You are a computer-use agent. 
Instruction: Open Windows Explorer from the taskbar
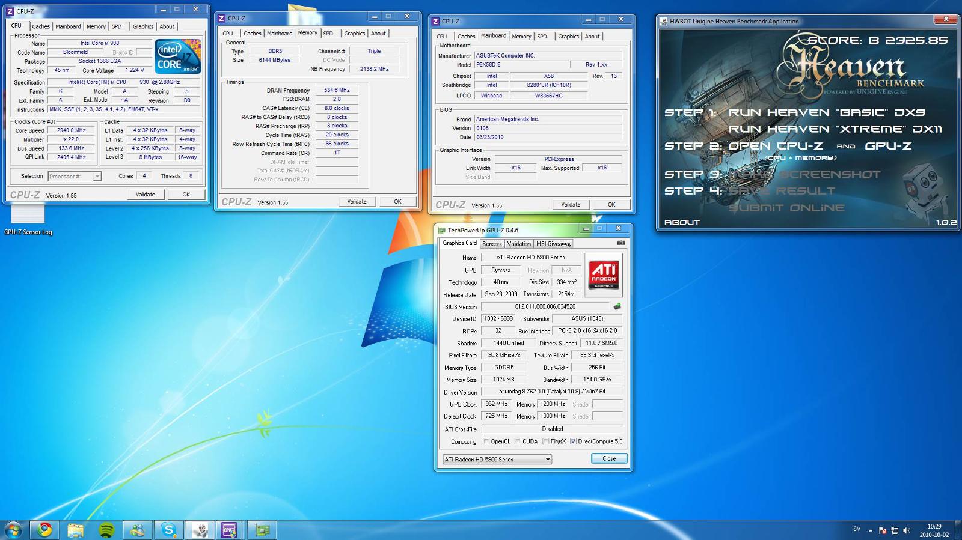pyautogui.click(x=75, y=530)
